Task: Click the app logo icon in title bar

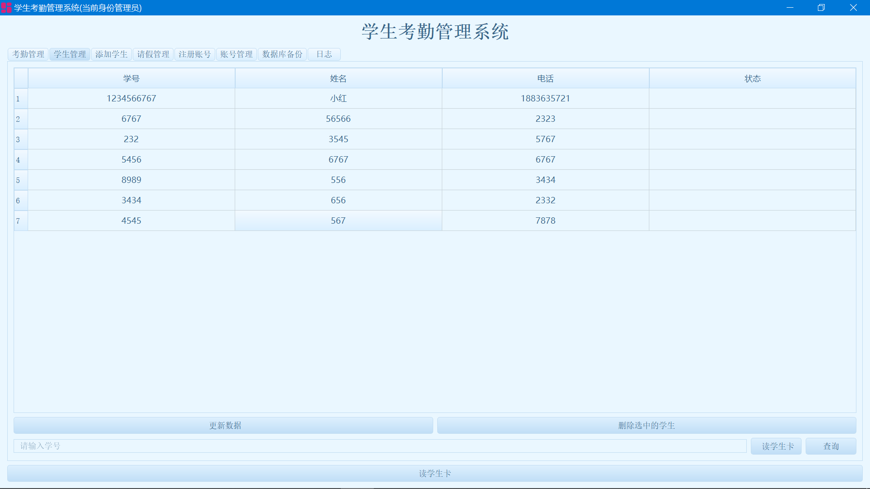Action: coord(6,8)
